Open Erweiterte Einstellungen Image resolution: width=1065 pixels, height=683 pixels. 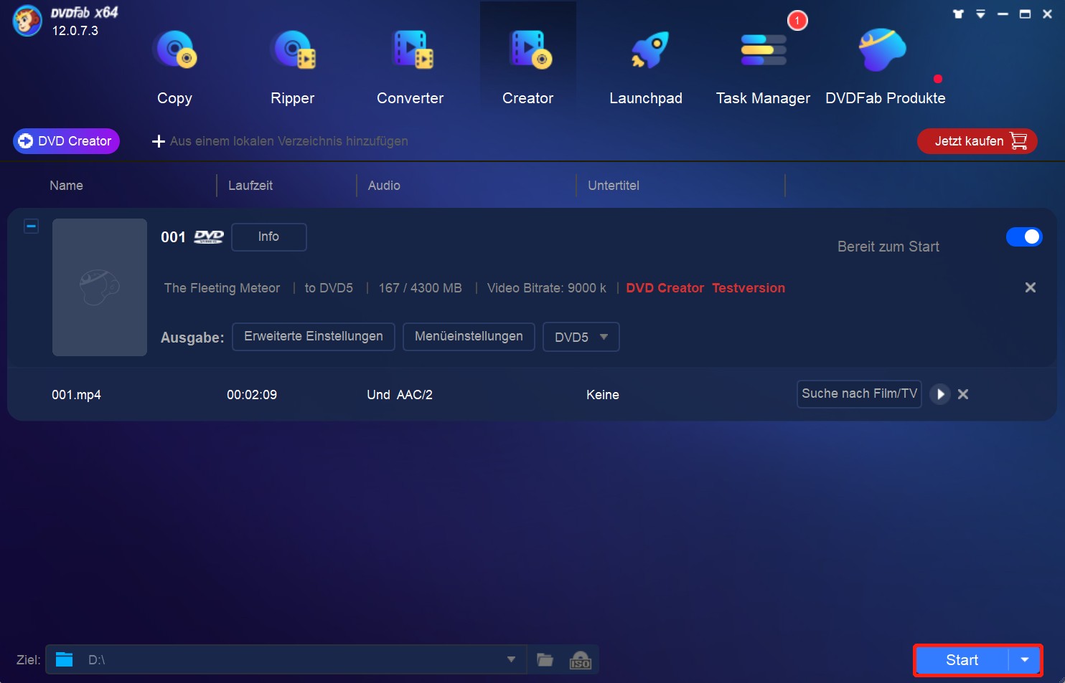coord(314,337)
